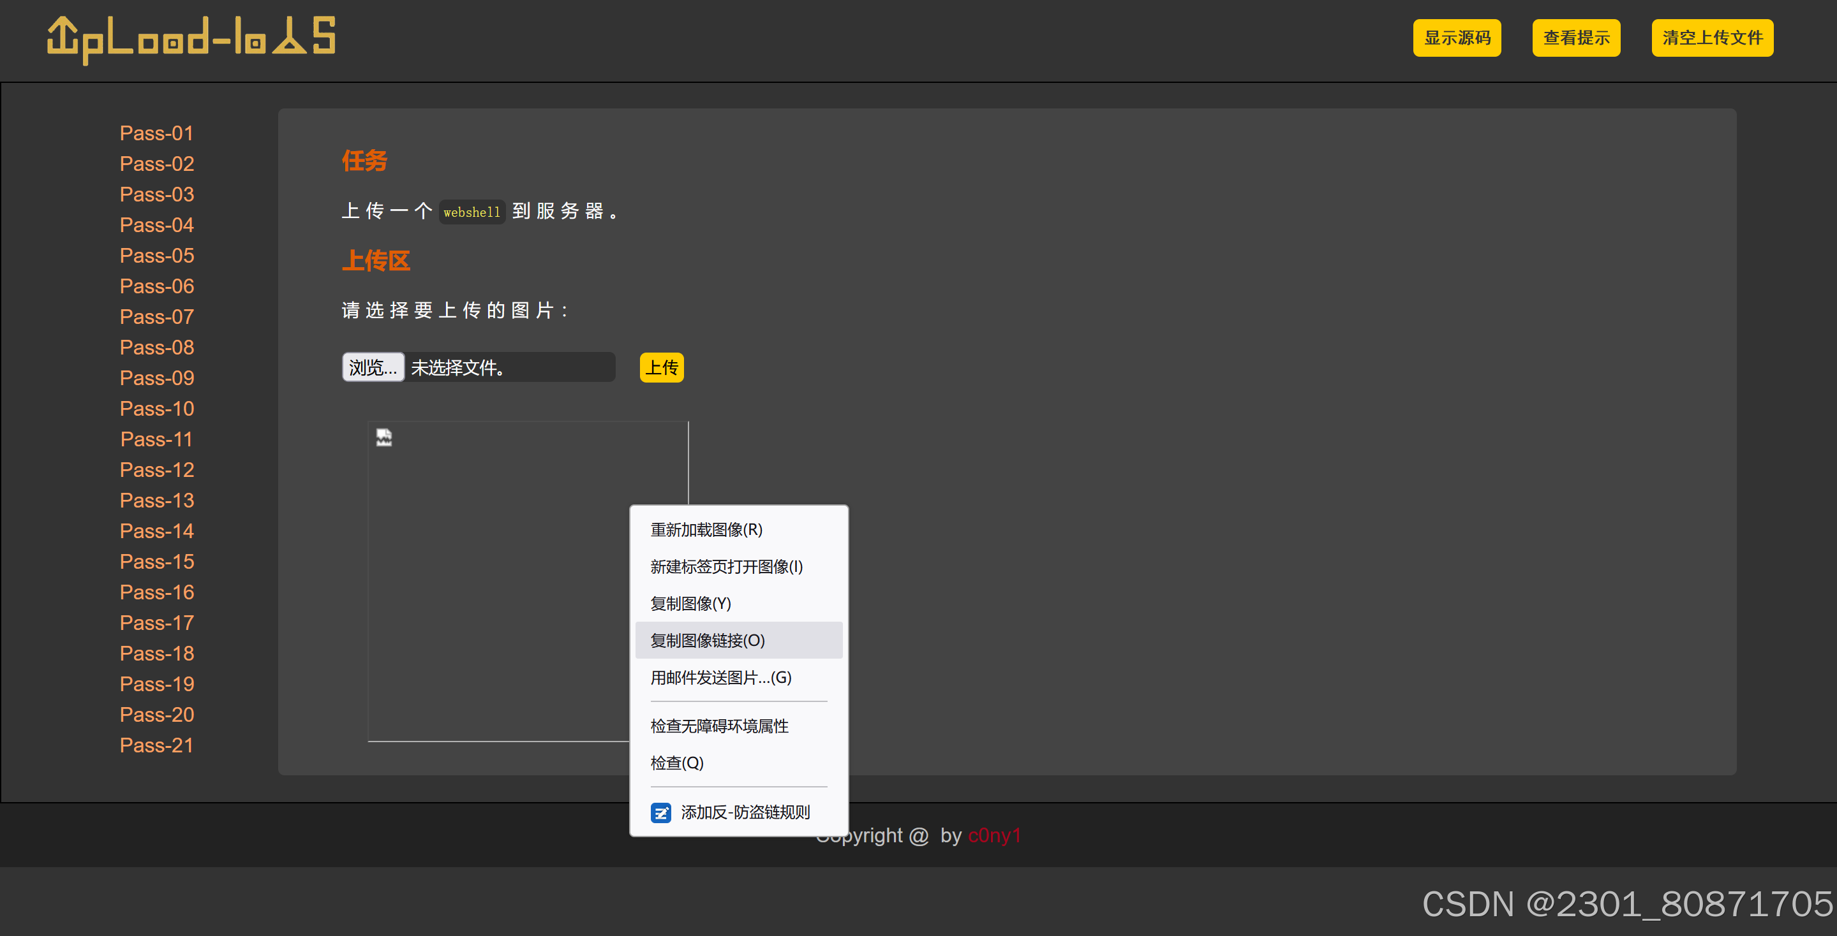
Task: Open Pass-01 in sidebar
Action: click(x=157, y=133)
